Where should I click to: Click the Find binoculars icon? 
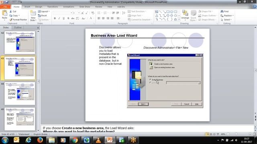(222, 12)
